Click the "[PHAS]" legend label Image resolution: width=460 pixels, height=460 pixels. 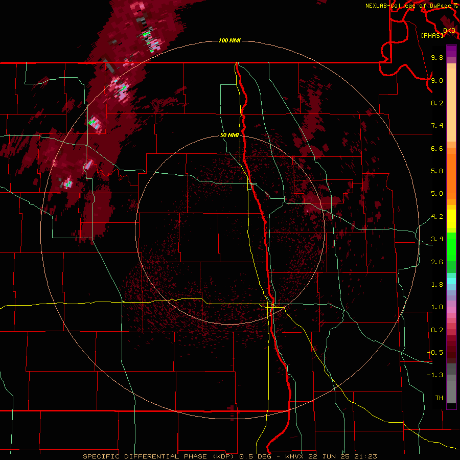[x=432, y=35]
